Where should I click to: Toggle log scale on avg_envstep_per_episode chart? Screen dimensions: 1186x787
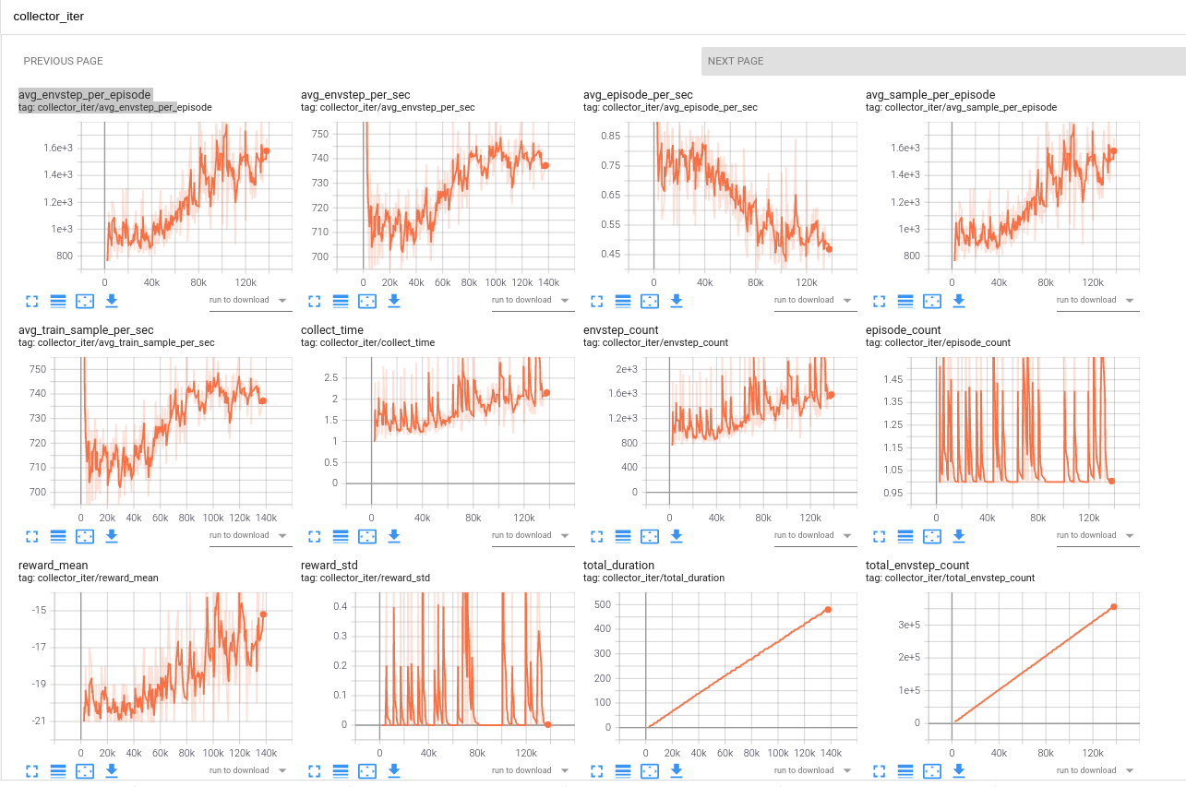point(58,301)
